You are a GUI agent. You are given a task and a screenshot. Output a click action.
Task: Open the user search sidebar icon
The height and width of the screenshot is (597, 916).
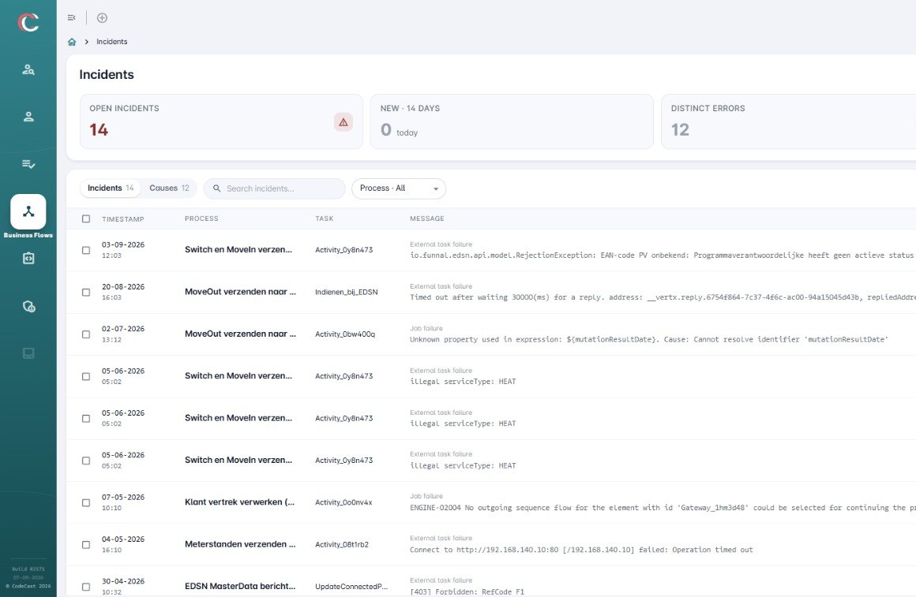(28, 70)
